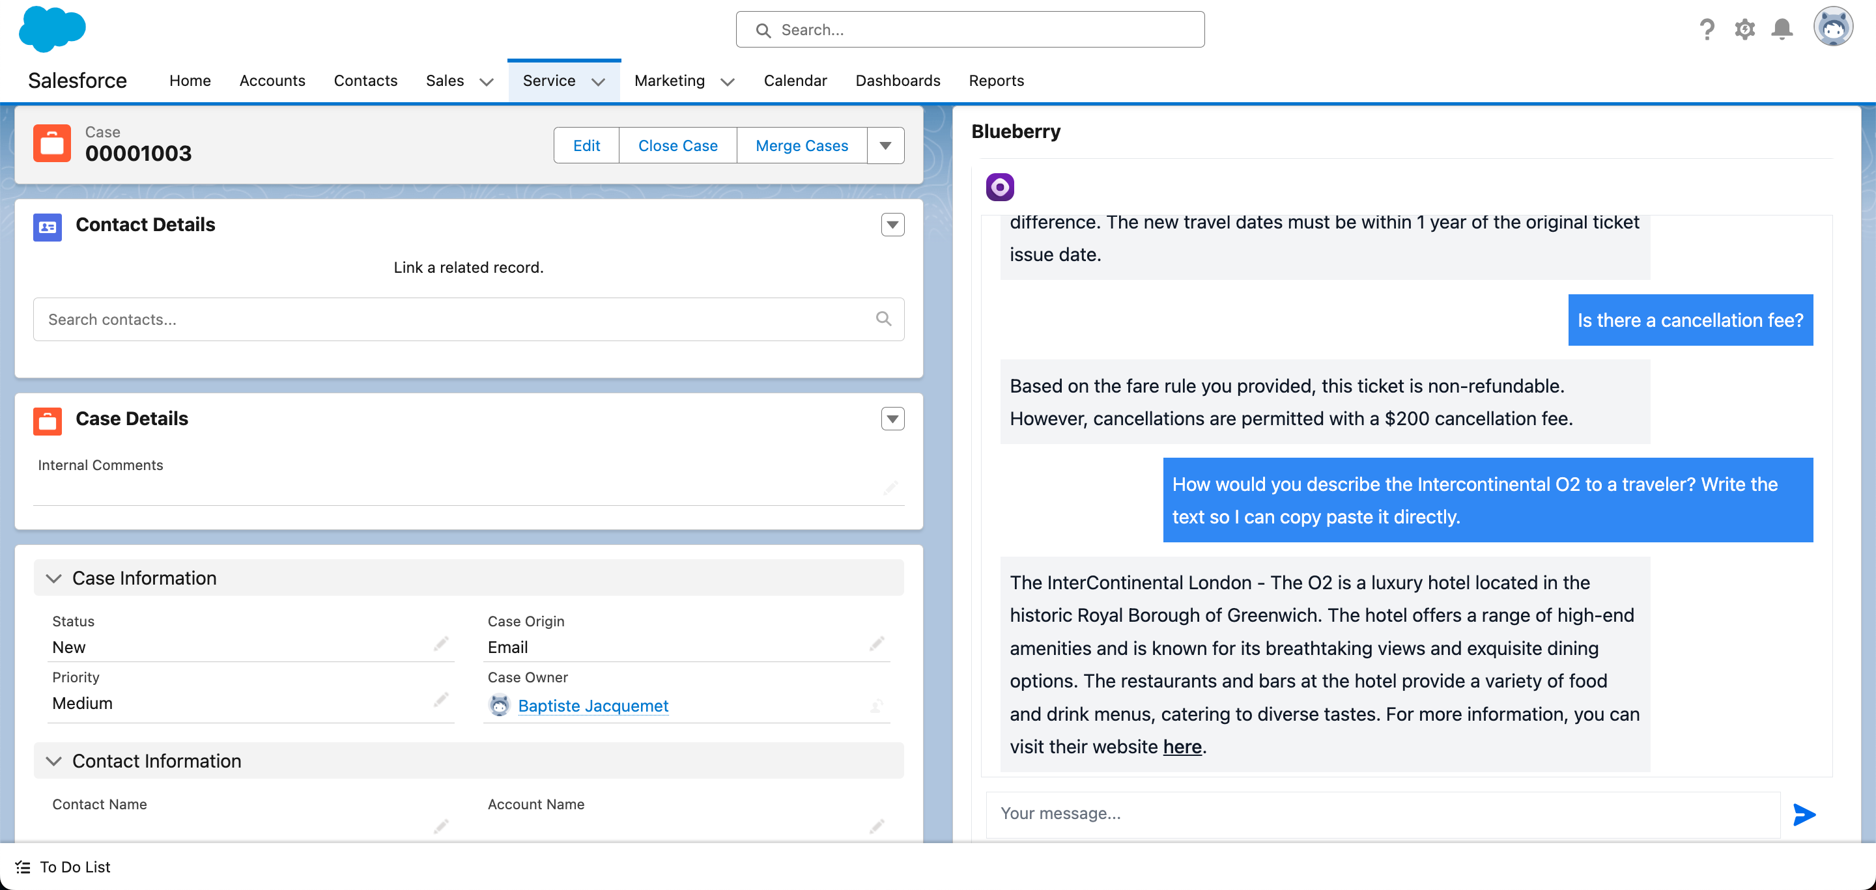Open the Baptiste Jacquemet owner link

click(x=593, y=705)
